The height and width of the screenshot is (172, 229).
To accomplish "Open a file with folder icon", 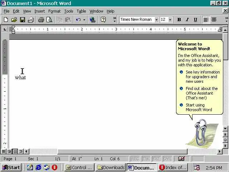I will (14, 20).
